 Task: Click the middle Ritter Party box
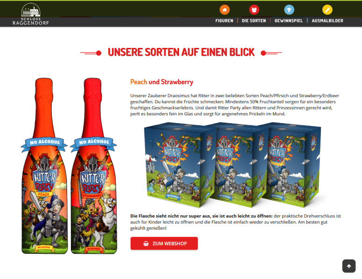point(240,165)
